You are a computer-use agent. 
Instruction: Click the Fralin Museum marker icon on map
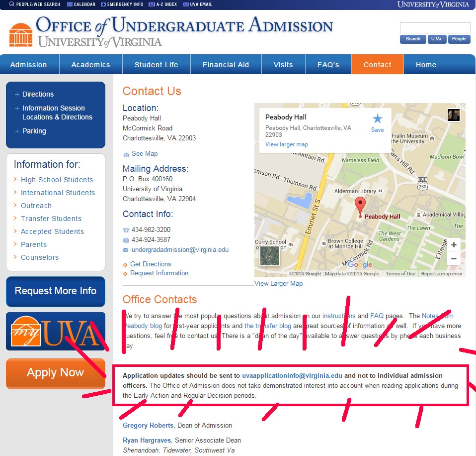(432, 139)
